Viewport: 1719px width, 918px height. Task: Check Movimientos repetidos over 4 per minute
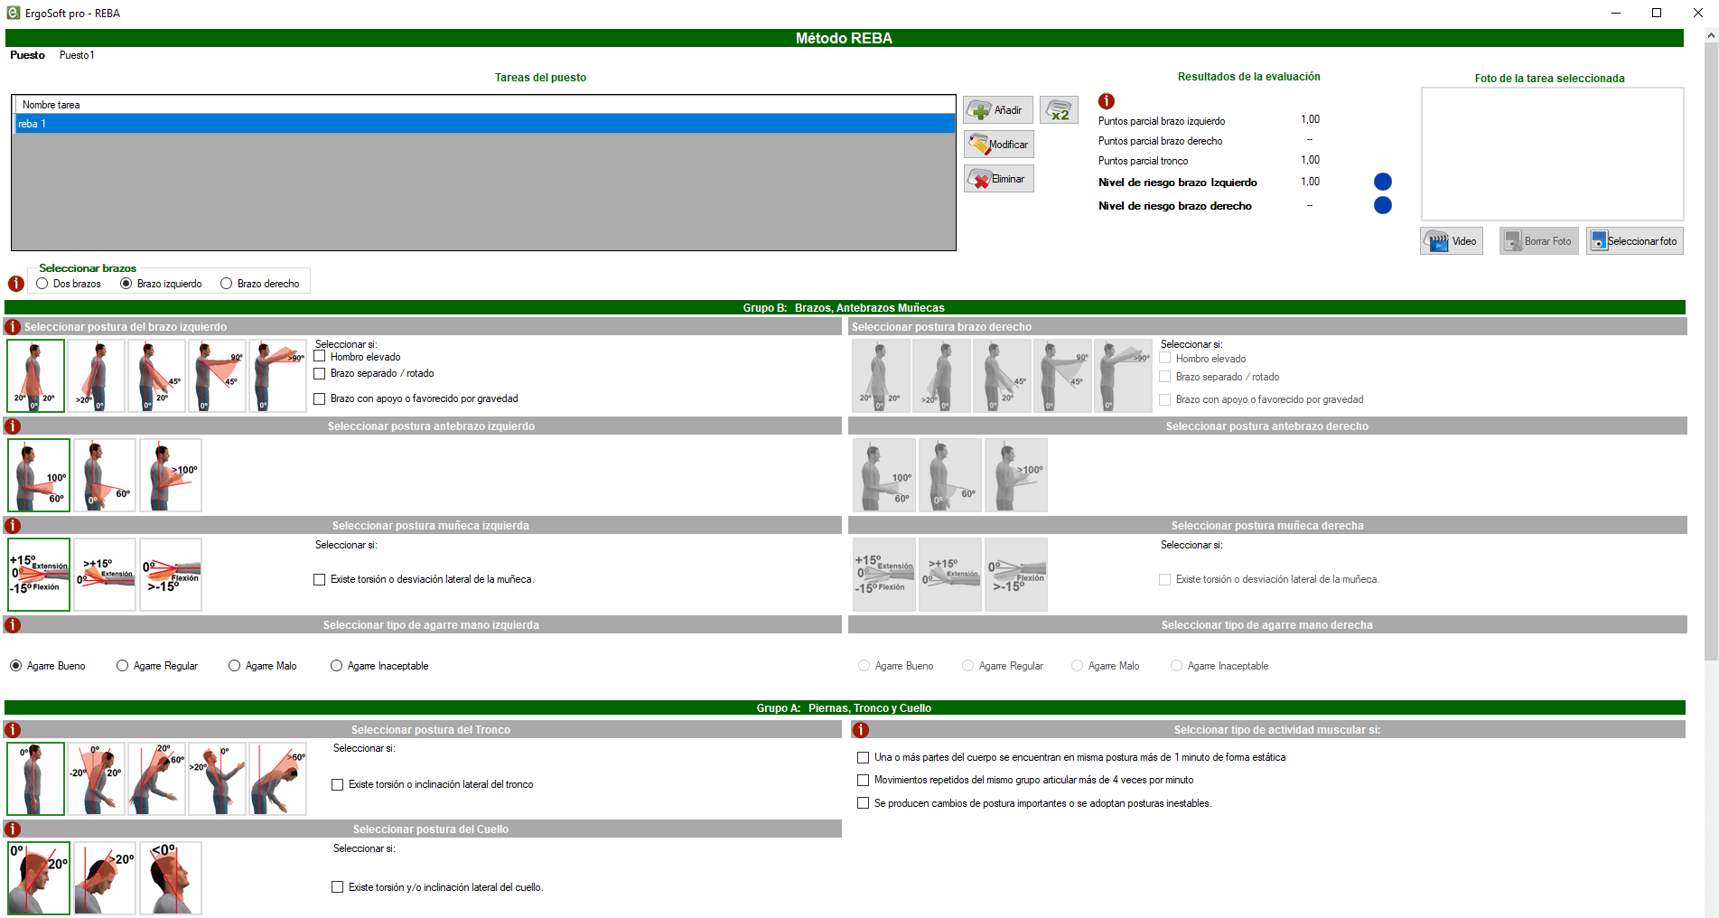click(864, 780)
